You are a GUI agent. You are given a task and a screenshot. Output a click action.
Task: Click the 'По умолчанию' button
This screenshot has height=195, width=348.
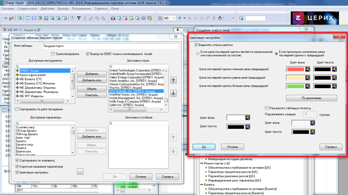pos(311,98)
